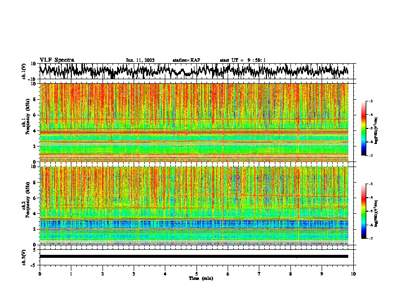Viewport: 398px width, 307px height.
Task: Click the "VLF Spectra" plot title
Action: (57, 60)
